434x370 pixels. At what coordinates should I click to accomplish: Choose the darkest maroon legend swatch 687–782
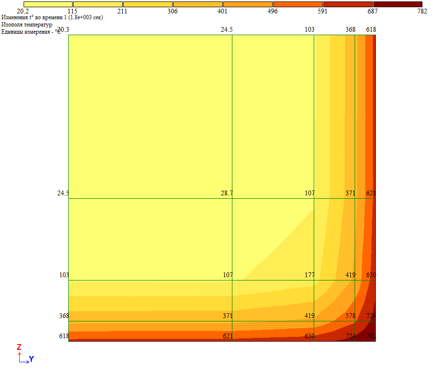pyautogui.click(x=398, y=4)
